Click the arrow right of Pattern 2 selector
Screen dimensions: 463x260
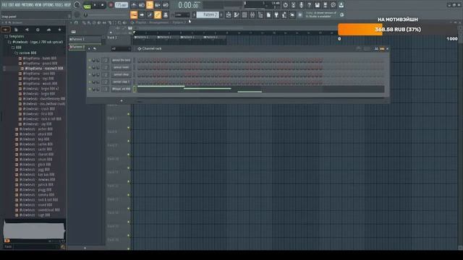pyautogui.click(x=221, y=14)
